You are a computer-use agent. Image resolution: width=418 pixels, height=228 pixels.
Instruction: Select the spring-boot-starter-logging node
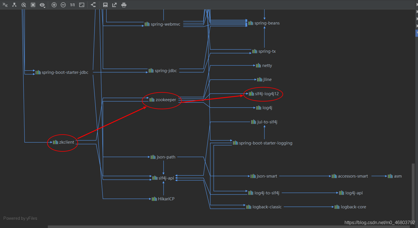click(x=263, y=143)
